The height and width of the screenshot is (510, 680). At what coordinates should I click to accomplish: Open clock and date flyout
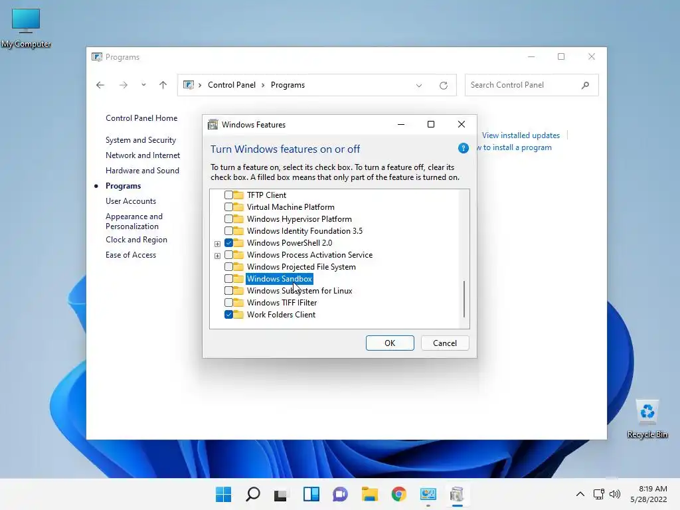click(x=649, y=494)
